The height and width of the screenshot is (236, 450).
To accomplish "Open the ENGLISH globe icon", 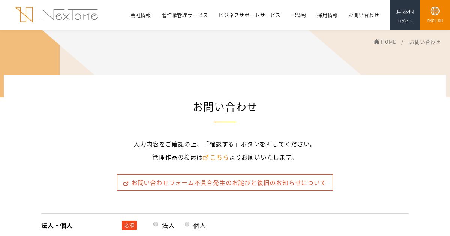I will click(435, 11).
